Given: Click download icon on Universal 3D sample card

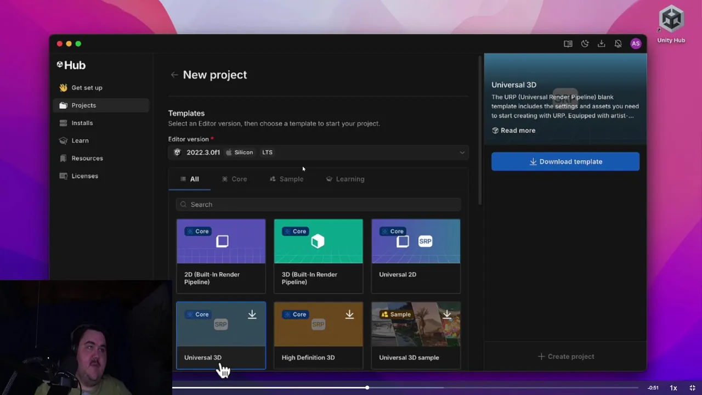Looking at the screenshot, I should [x=447, y=314].
